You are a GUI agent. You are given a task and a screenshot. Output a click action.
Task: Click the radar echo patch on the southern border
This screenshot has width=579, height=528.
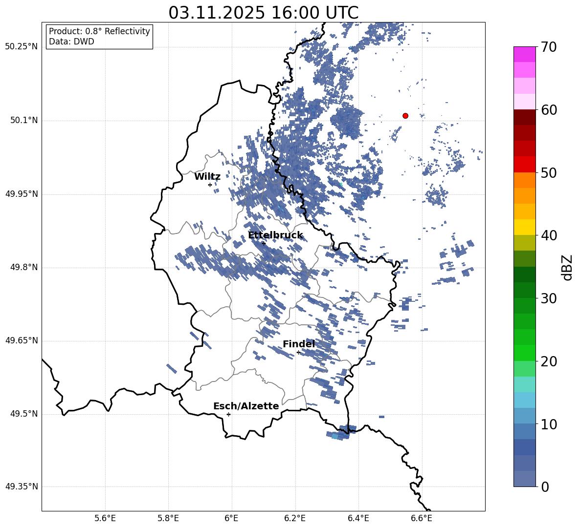342,432
